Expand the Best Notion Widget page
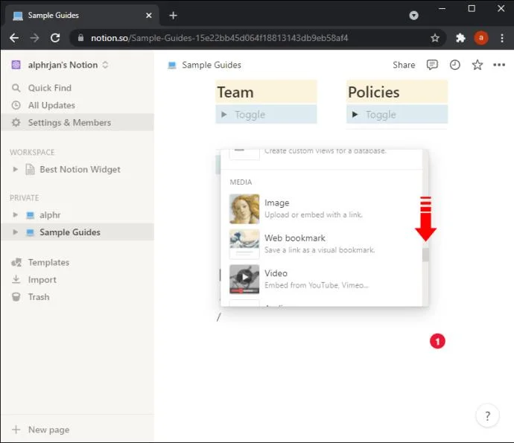Image resolution: width=514 pixels, height=443 pixels. (15, 170)
